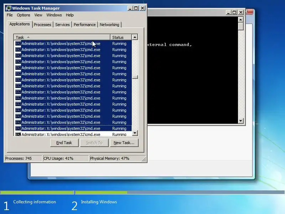The height and width of the screenshot is (214, 285).
Task: Click the Installing Windows progress bar
Action: click(x=180, y=192)
